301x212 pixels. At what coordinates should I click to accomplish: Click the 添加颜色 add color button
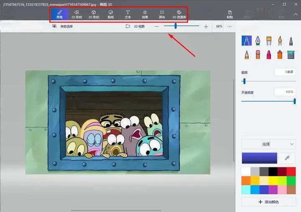268,202
